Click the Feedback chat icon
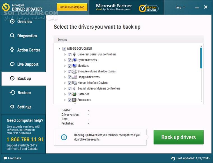This screenshot has width=213, height=163. pos(5,158)
